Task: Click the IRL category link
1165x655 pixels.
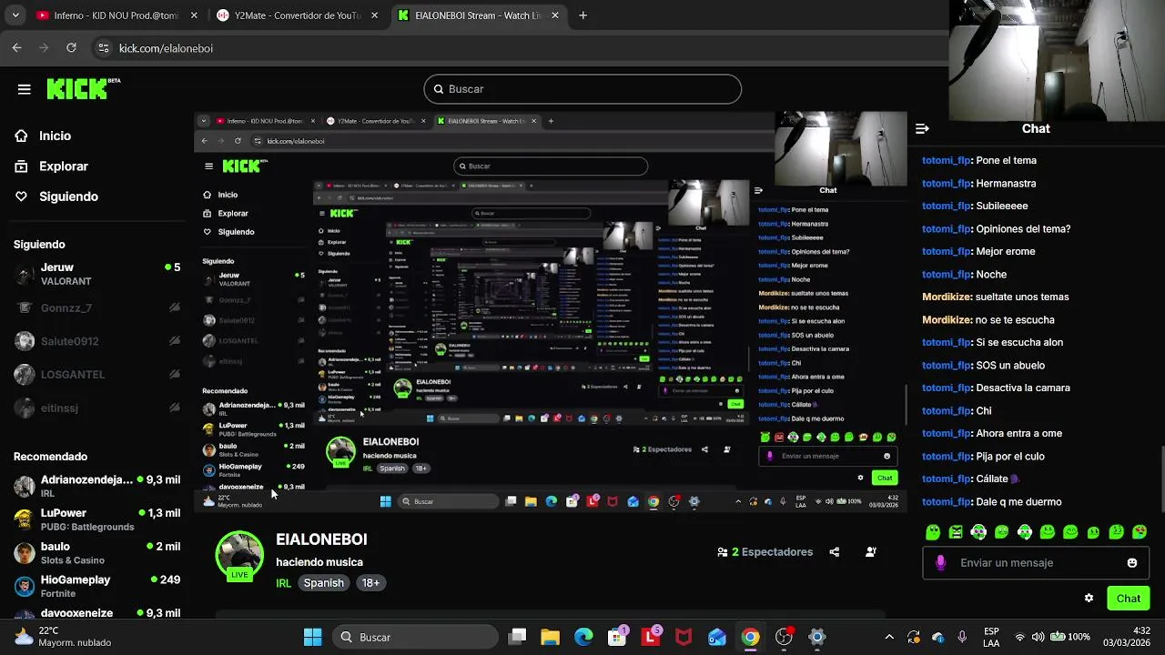Action: [x=284, y=583]
